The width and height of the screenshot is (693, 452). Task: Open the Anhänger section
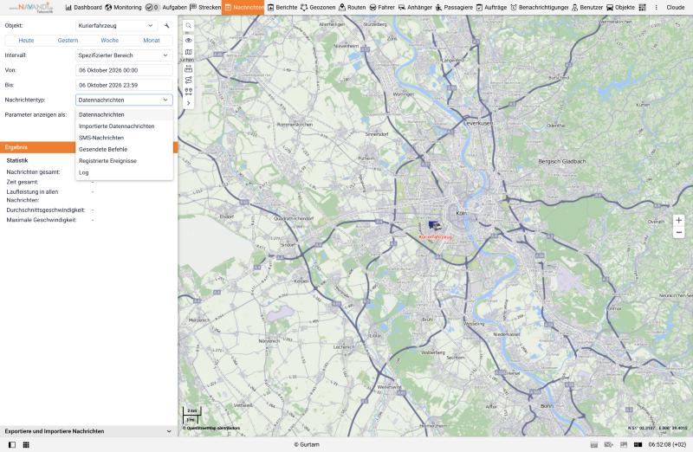tap(415, 8)
